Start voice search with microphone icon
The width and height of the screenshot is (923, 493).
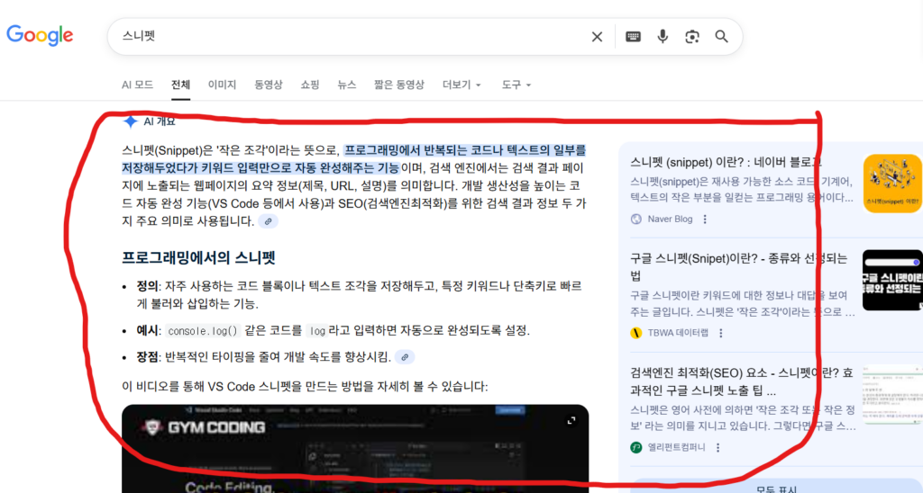click(663, 36)
